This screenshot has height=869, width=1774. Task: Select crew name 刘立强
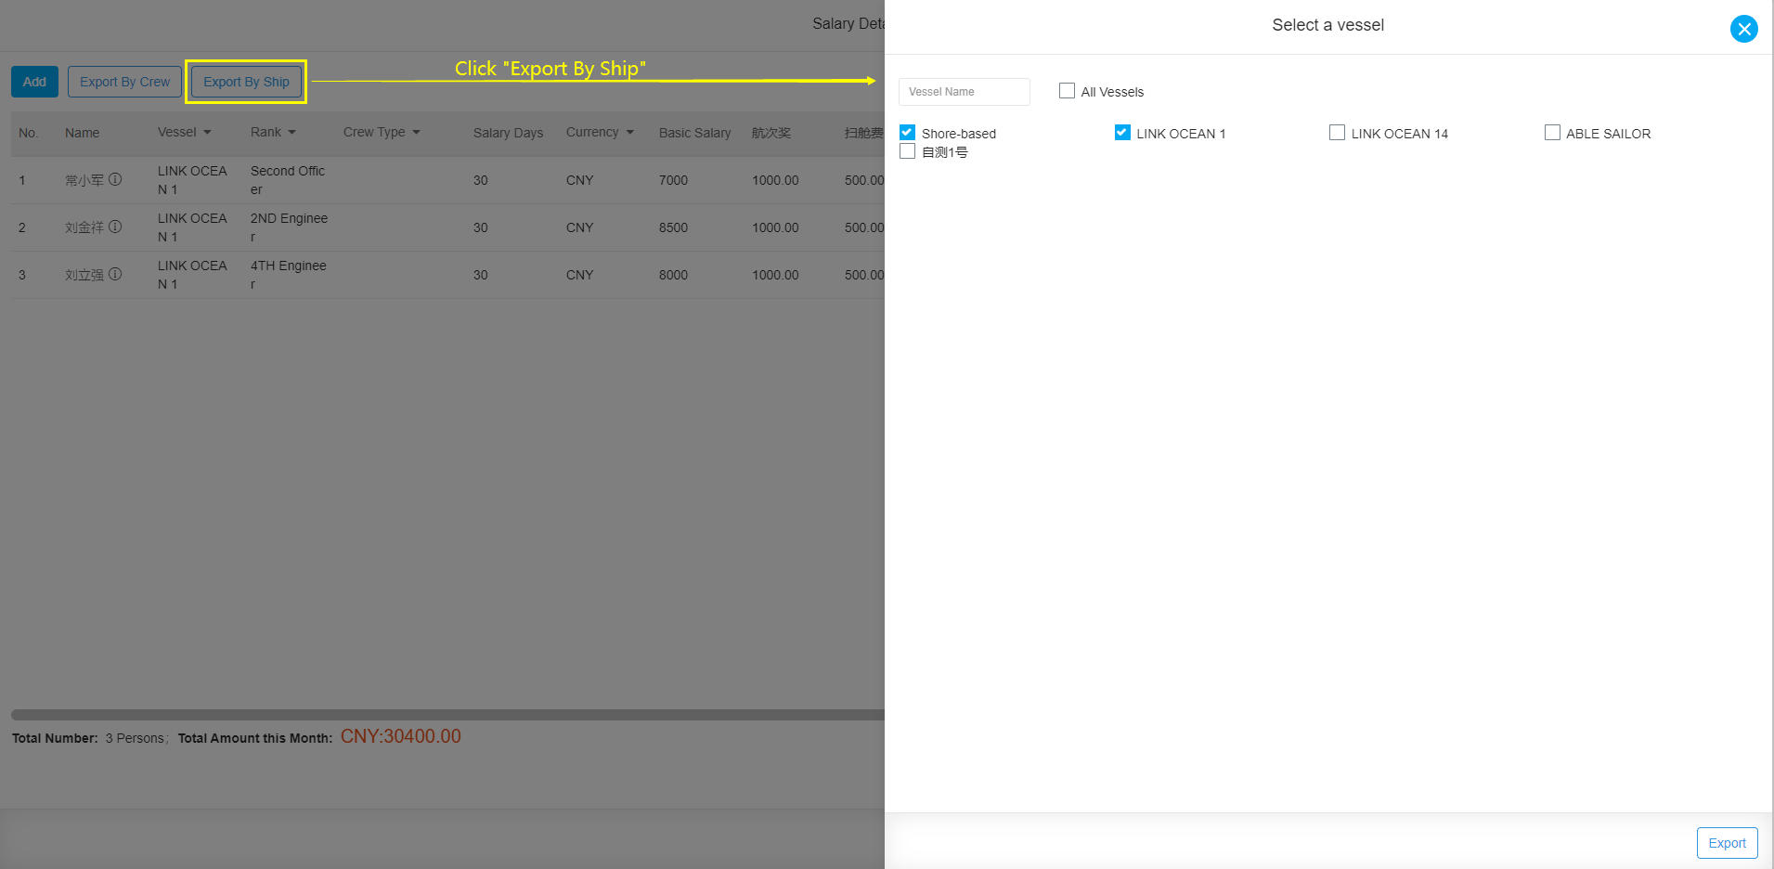(84, 275)
